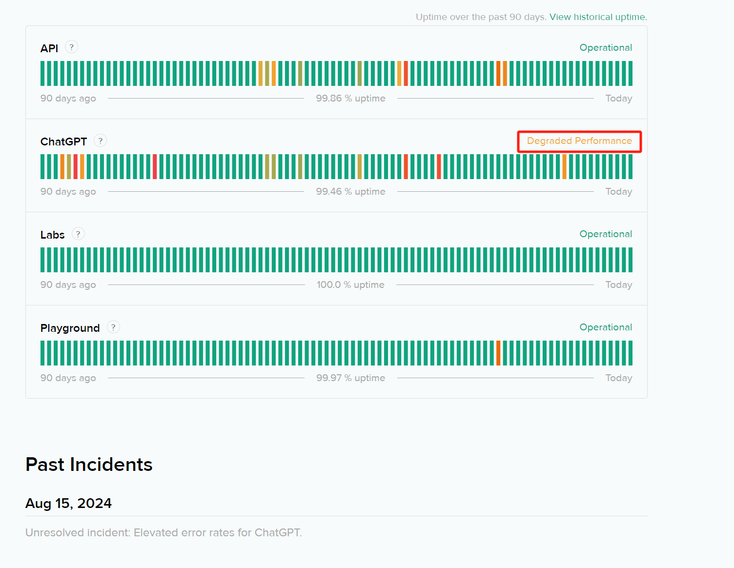
Task: Select the first red bar in ChatGPT uptime
Action: point(76,166)
